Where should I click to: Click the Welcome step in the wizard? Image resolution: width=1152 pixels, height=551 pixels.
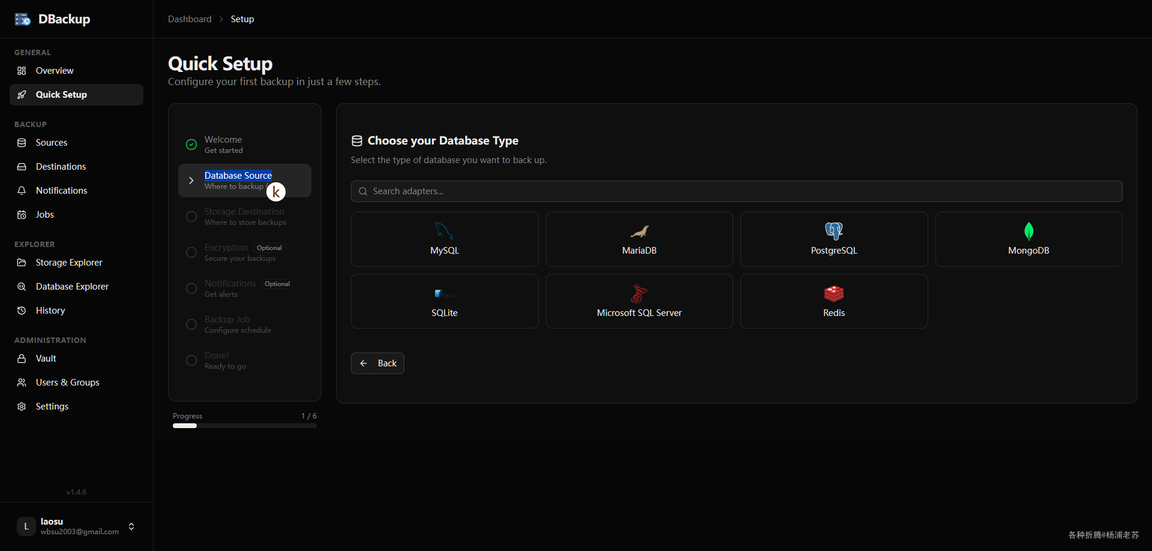click(x=245, y=144)
